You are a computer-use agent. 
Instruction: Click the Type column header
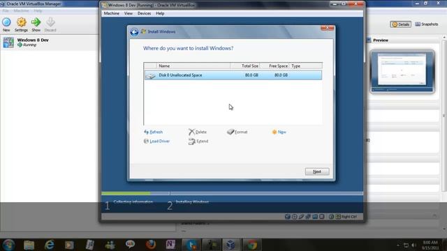point(306,66)
